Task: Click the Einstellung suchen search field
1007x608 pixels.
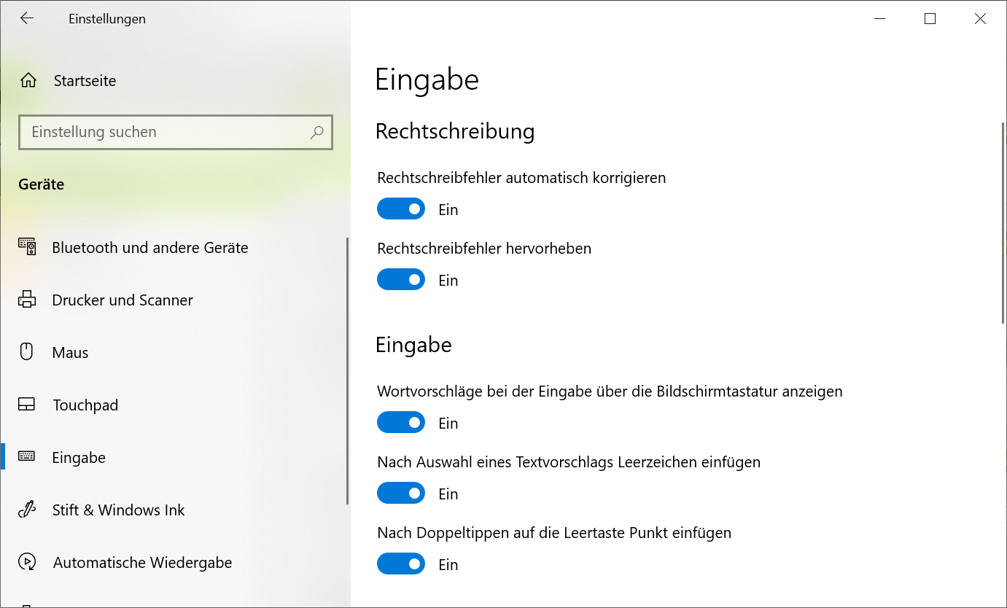Action: (164, 133)
